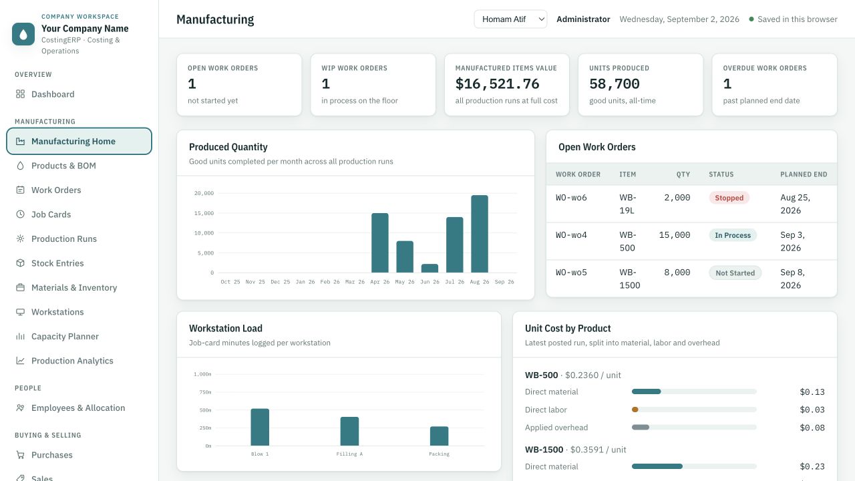Viewport: 855px width, 481px height.
Task: Click the Not Started status badge
Action: pyautogui.click(x=735, y=273)
